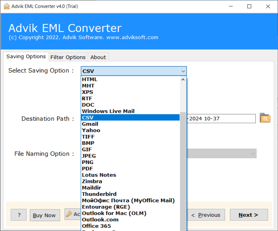The image size is (278, 231).
Task: Pick GIF from the saving options
Action: pos(130,149)
